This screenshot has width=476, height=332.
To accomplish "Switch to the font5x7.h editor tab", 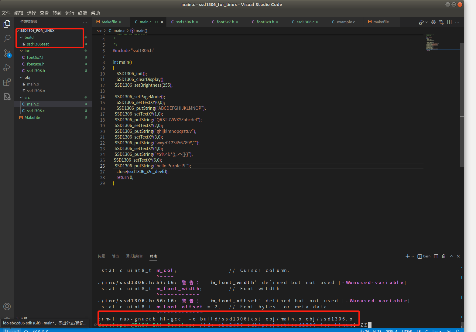I will pyautogui.click(x=227, y=22).
